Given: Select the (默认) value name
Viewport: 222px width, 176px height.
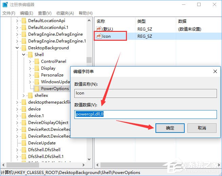Looking at the screenshot, I should tap(108, 29).
